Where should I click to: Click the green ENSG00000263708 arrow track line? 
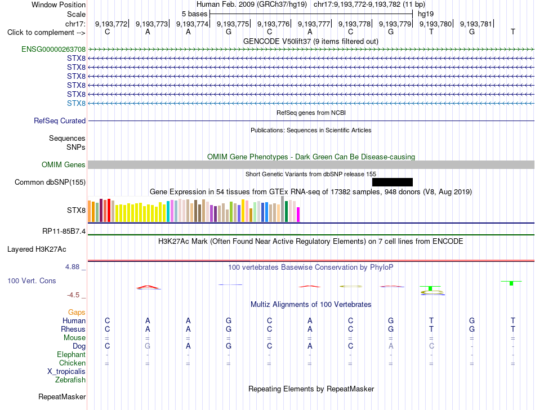[x=311, y=50]
